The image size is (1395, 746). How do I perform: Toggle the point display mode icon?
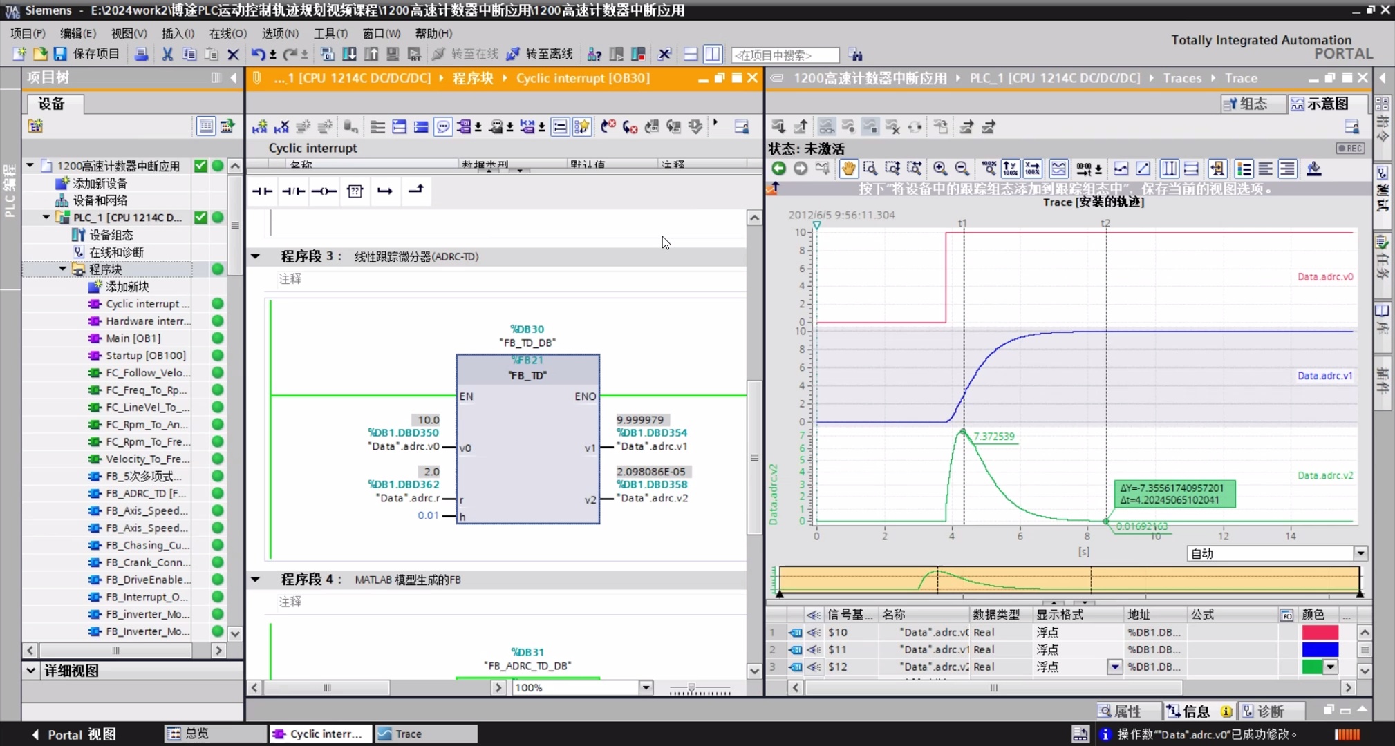coord(1121,169)
